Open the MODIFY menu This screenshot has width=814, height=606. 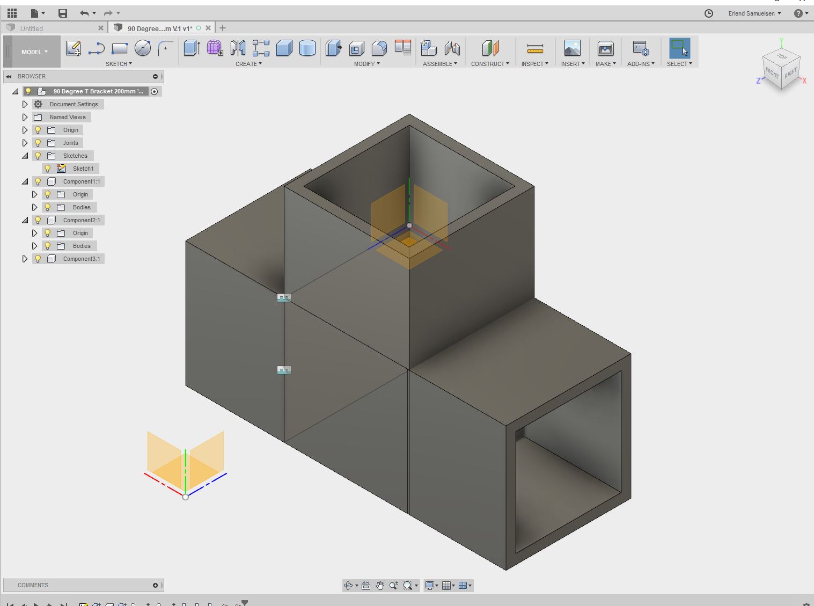point(366,64)
